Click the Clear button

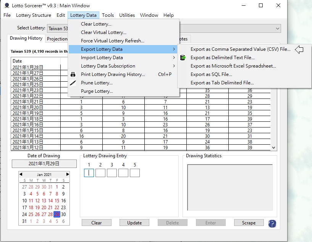97,223
